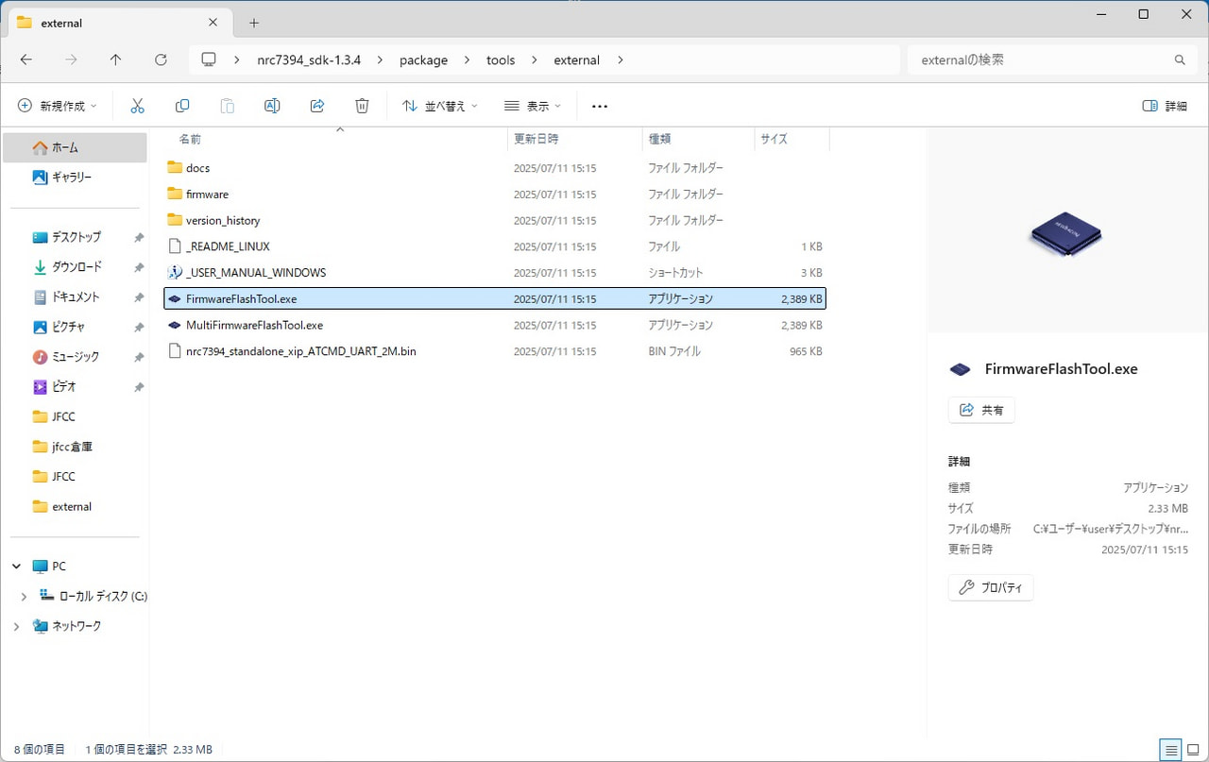Switch to large thumbnails view in status bar
The height and width of the screenshot is (762, 1209).
(1192, 750)
